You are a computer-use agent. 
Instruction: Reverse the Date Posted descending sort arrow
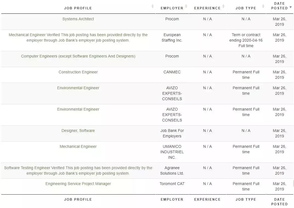pyautogui.click(x=291, y=7)
